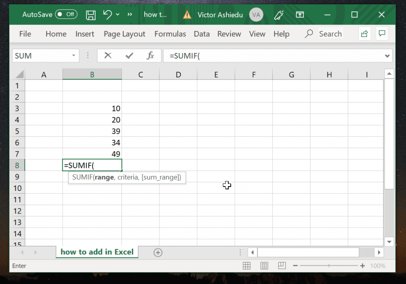This screenshot has width=406, height=284.
Task: Toggle the AutoSave switch
Action: tap(66, 14)
